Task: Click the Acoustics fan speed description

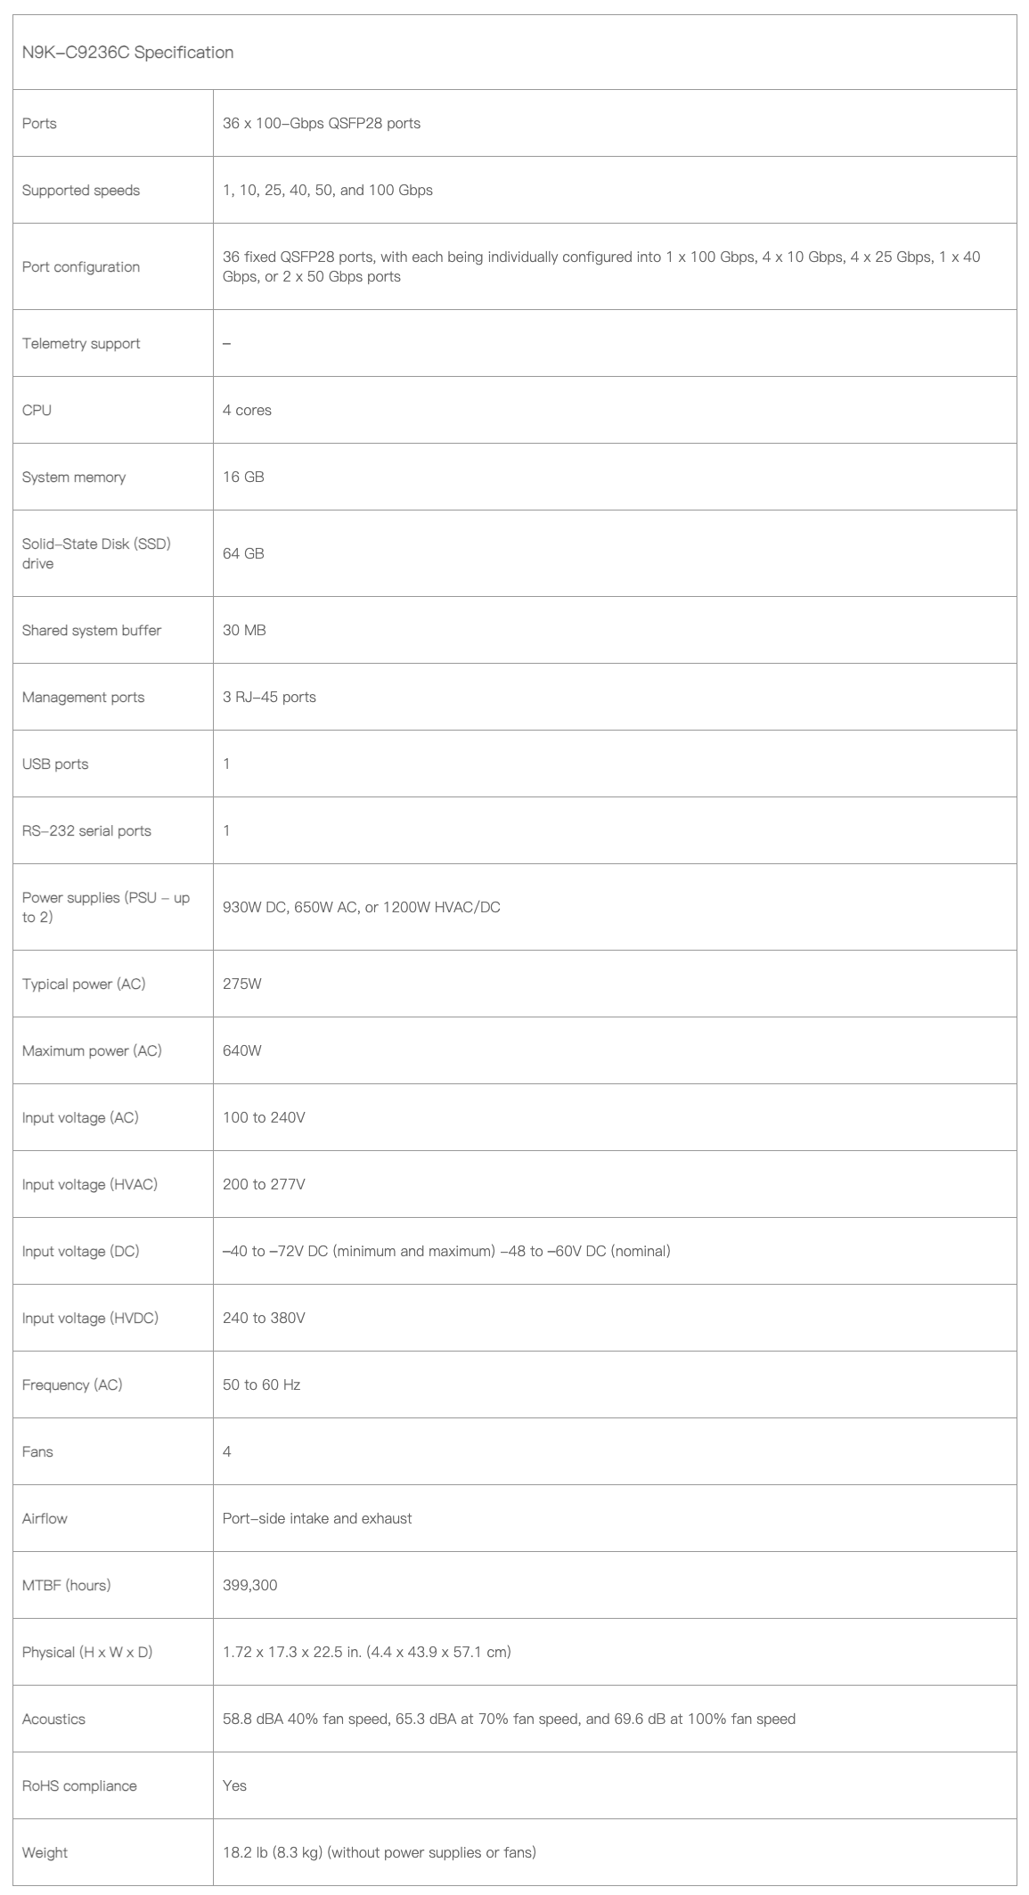Action: pyautogui.click(x=508, y=1719)
